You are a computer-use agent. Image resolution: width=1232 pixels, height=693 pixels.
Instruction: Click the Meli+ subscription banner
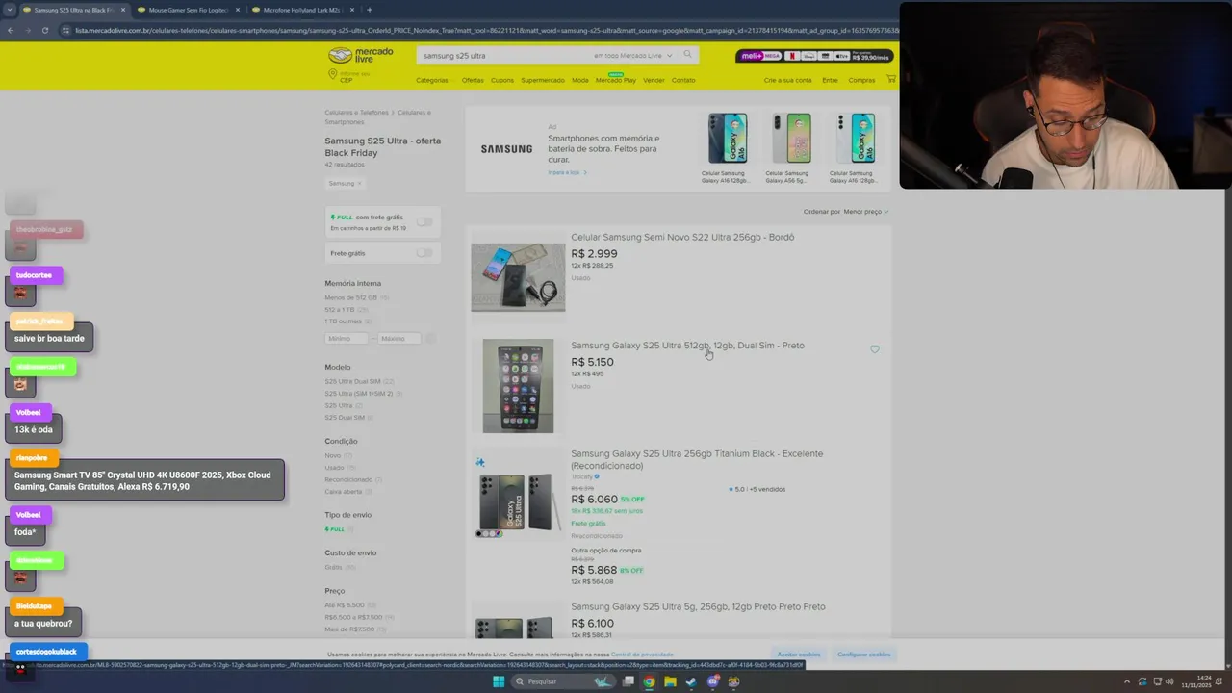[814, 56]
